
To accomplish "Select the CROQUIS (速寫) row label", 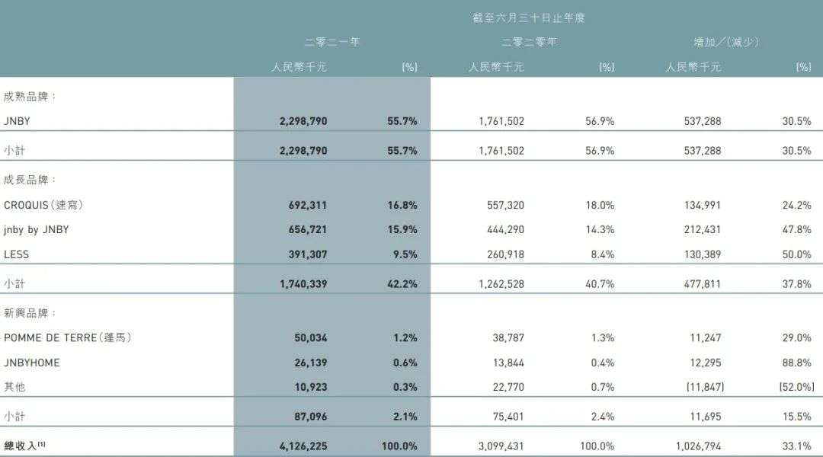I will 43,205.
